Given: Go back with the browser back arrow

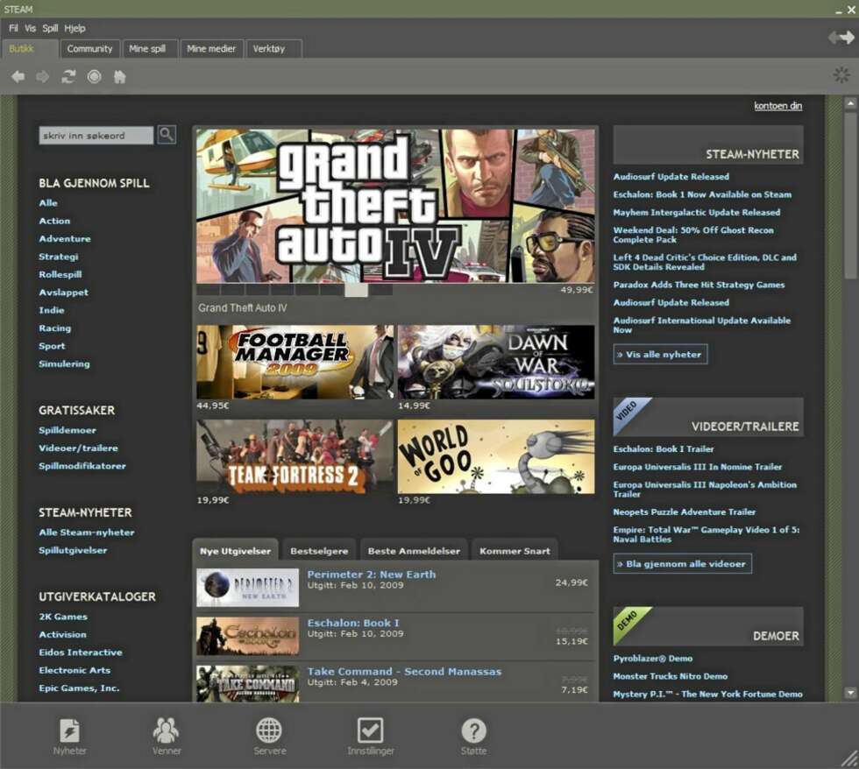Looking at the screenshot, I should coord(18,76).
